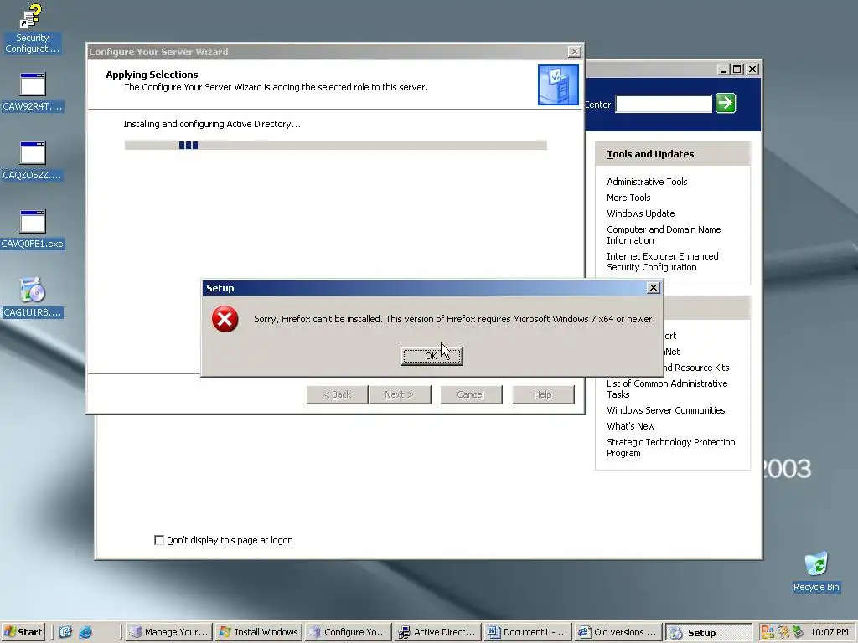Click the Back button in the wizard
Image resolution: width=858 pixels, height=643 pixels.
pyautogui.click(x=337, y=395)
